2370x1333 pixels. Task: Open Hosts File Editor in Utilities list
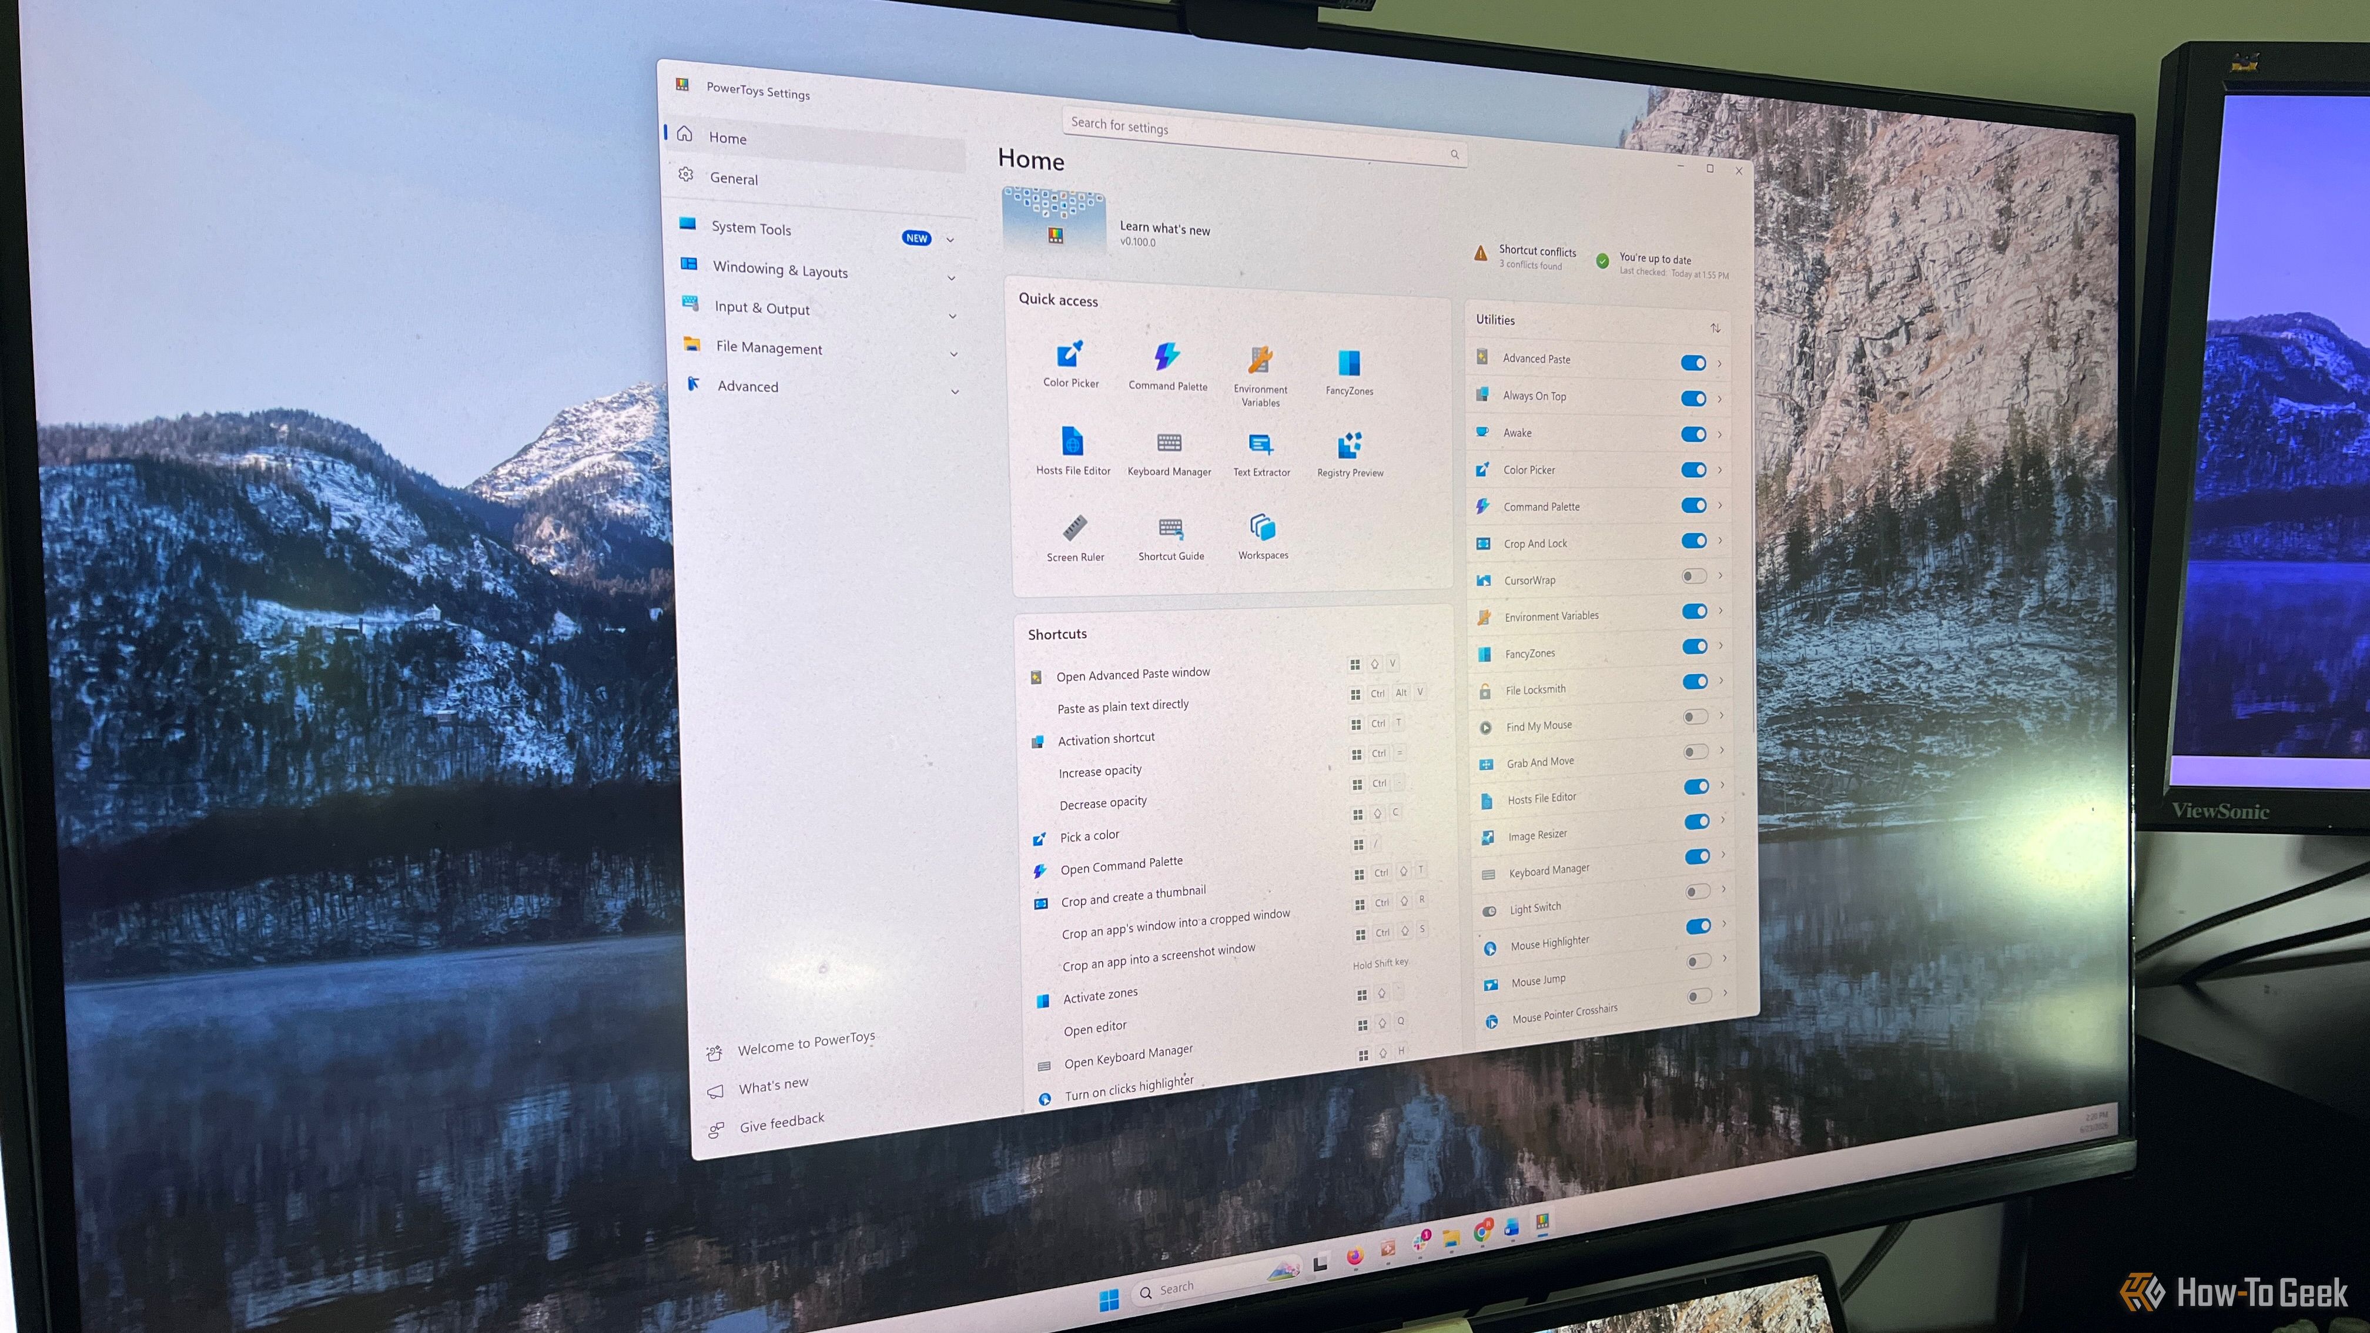(1601, 793)
